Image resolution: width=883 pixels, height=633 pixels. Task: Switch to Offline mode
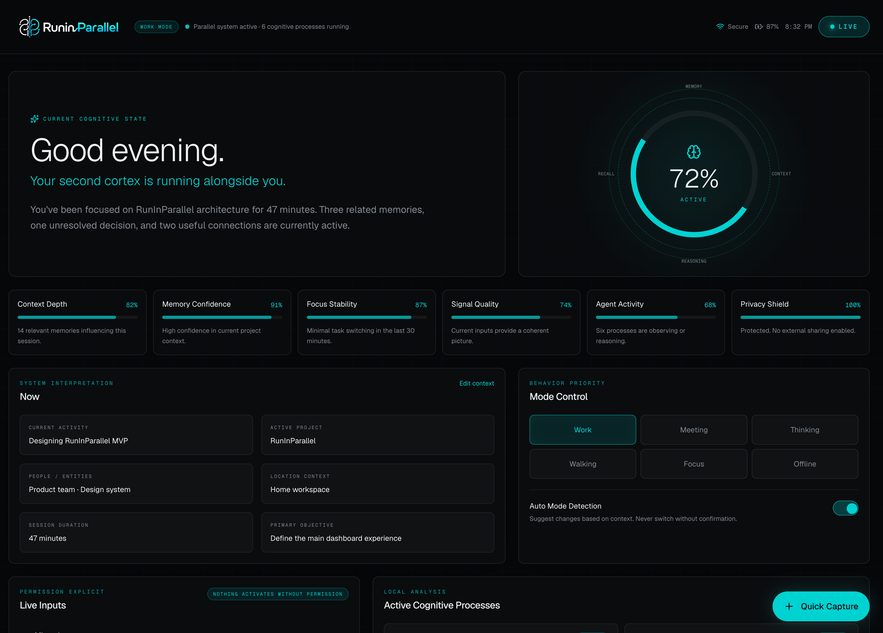pos(805,464)
